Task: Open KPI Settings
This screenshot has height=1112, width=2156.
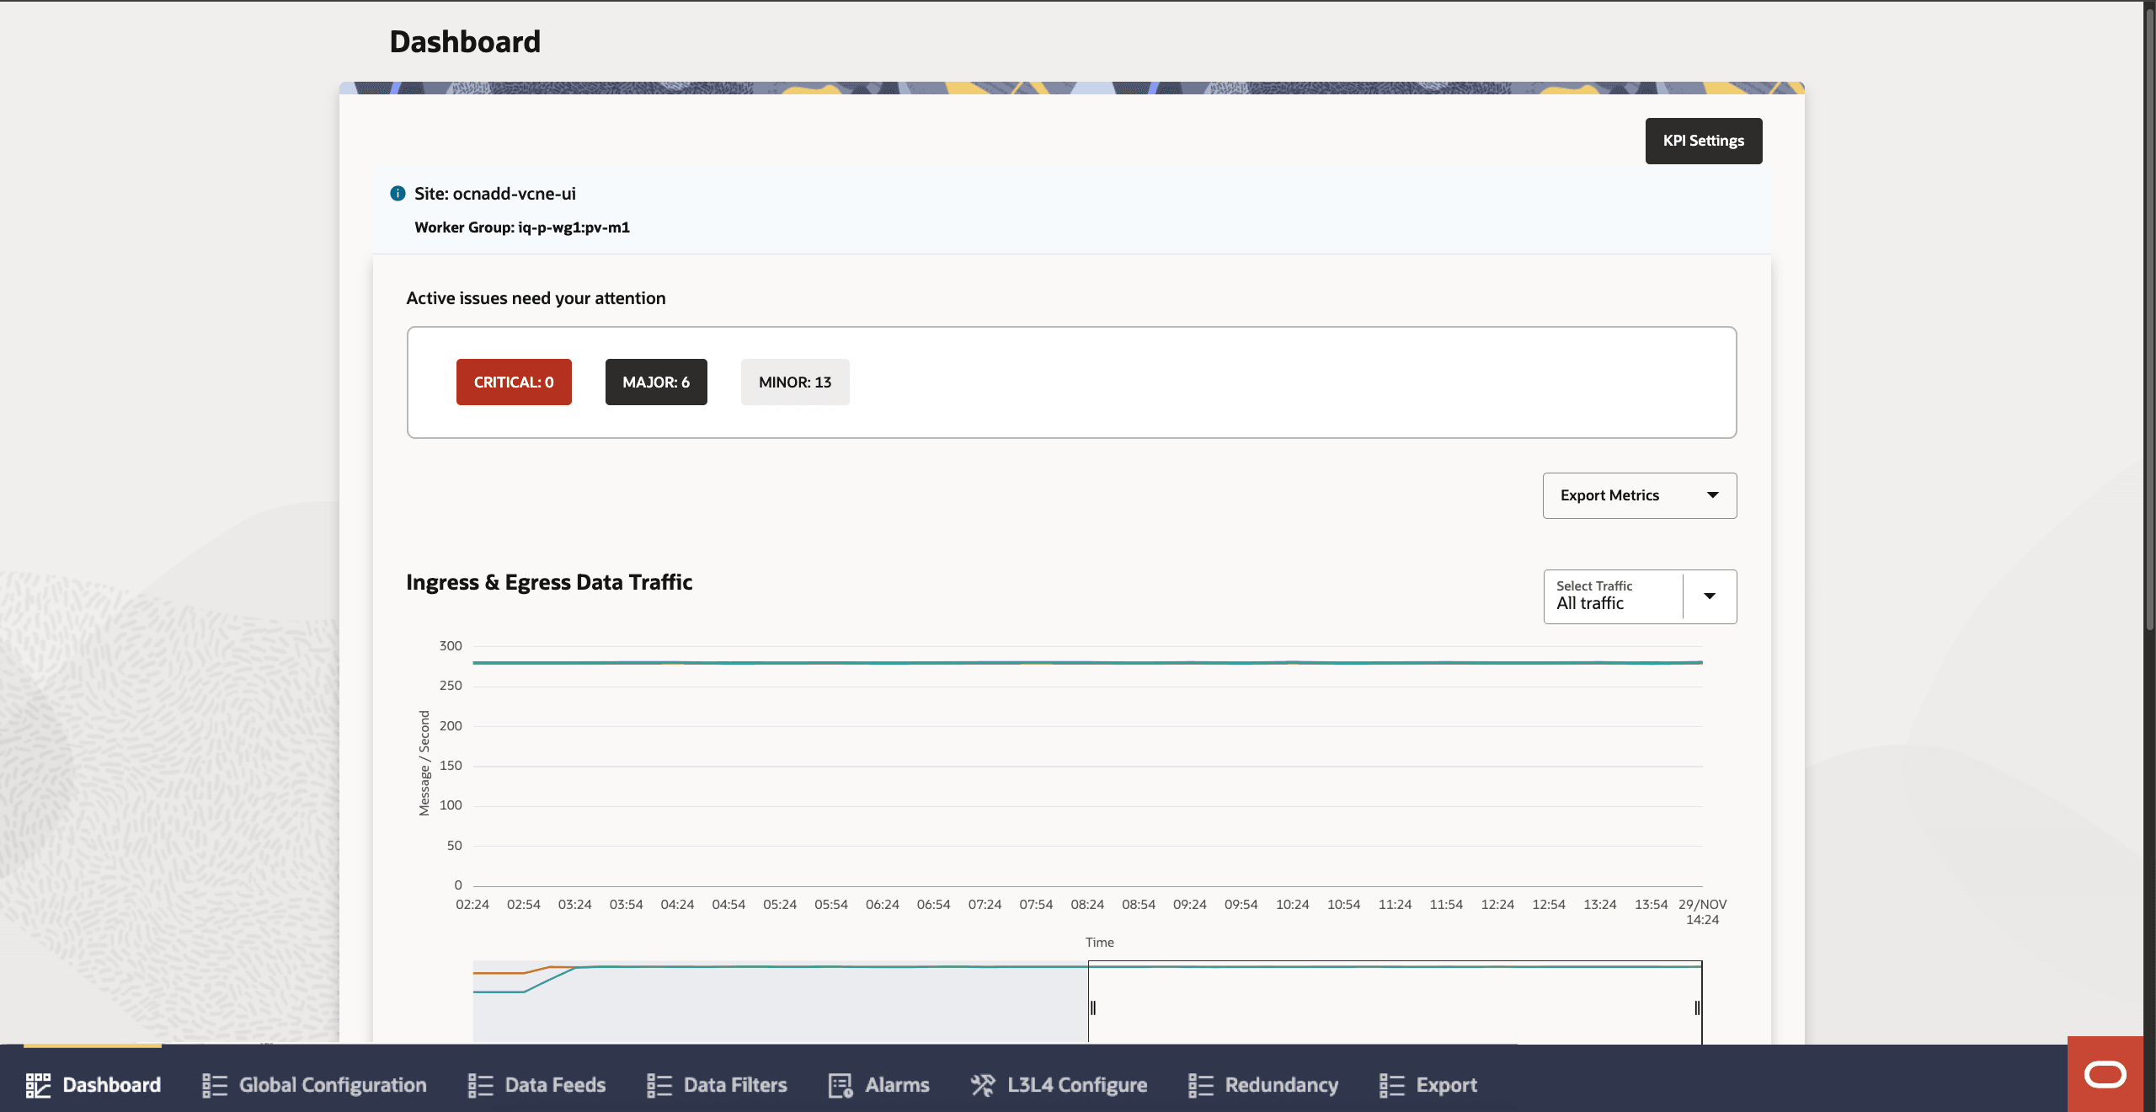Action: pos(1703,141)
